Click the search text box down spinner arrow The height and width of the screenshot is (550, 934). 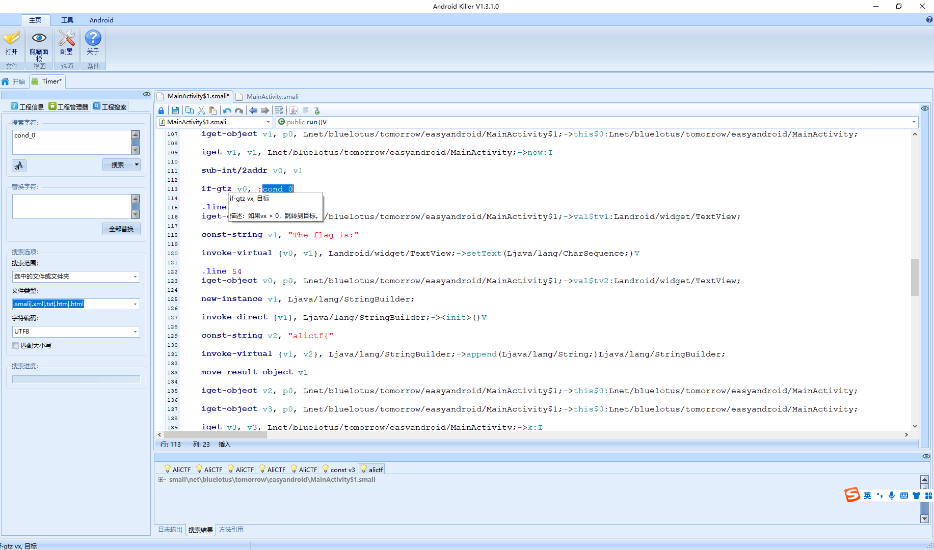point(136,150)
